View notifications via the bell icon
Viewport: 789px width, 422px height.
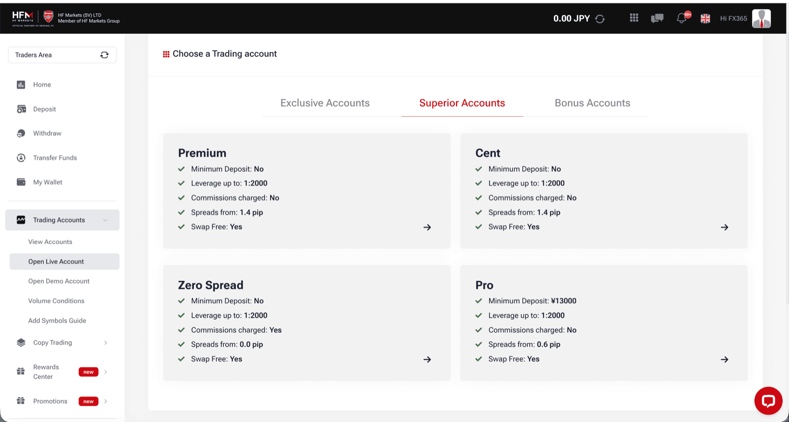click(681, 18)
